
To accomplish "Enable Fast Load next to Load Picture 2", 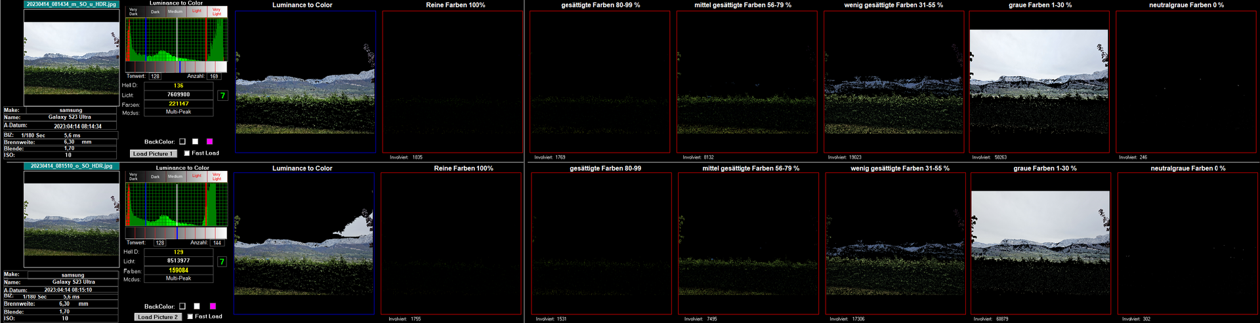I will click(190, 316).
